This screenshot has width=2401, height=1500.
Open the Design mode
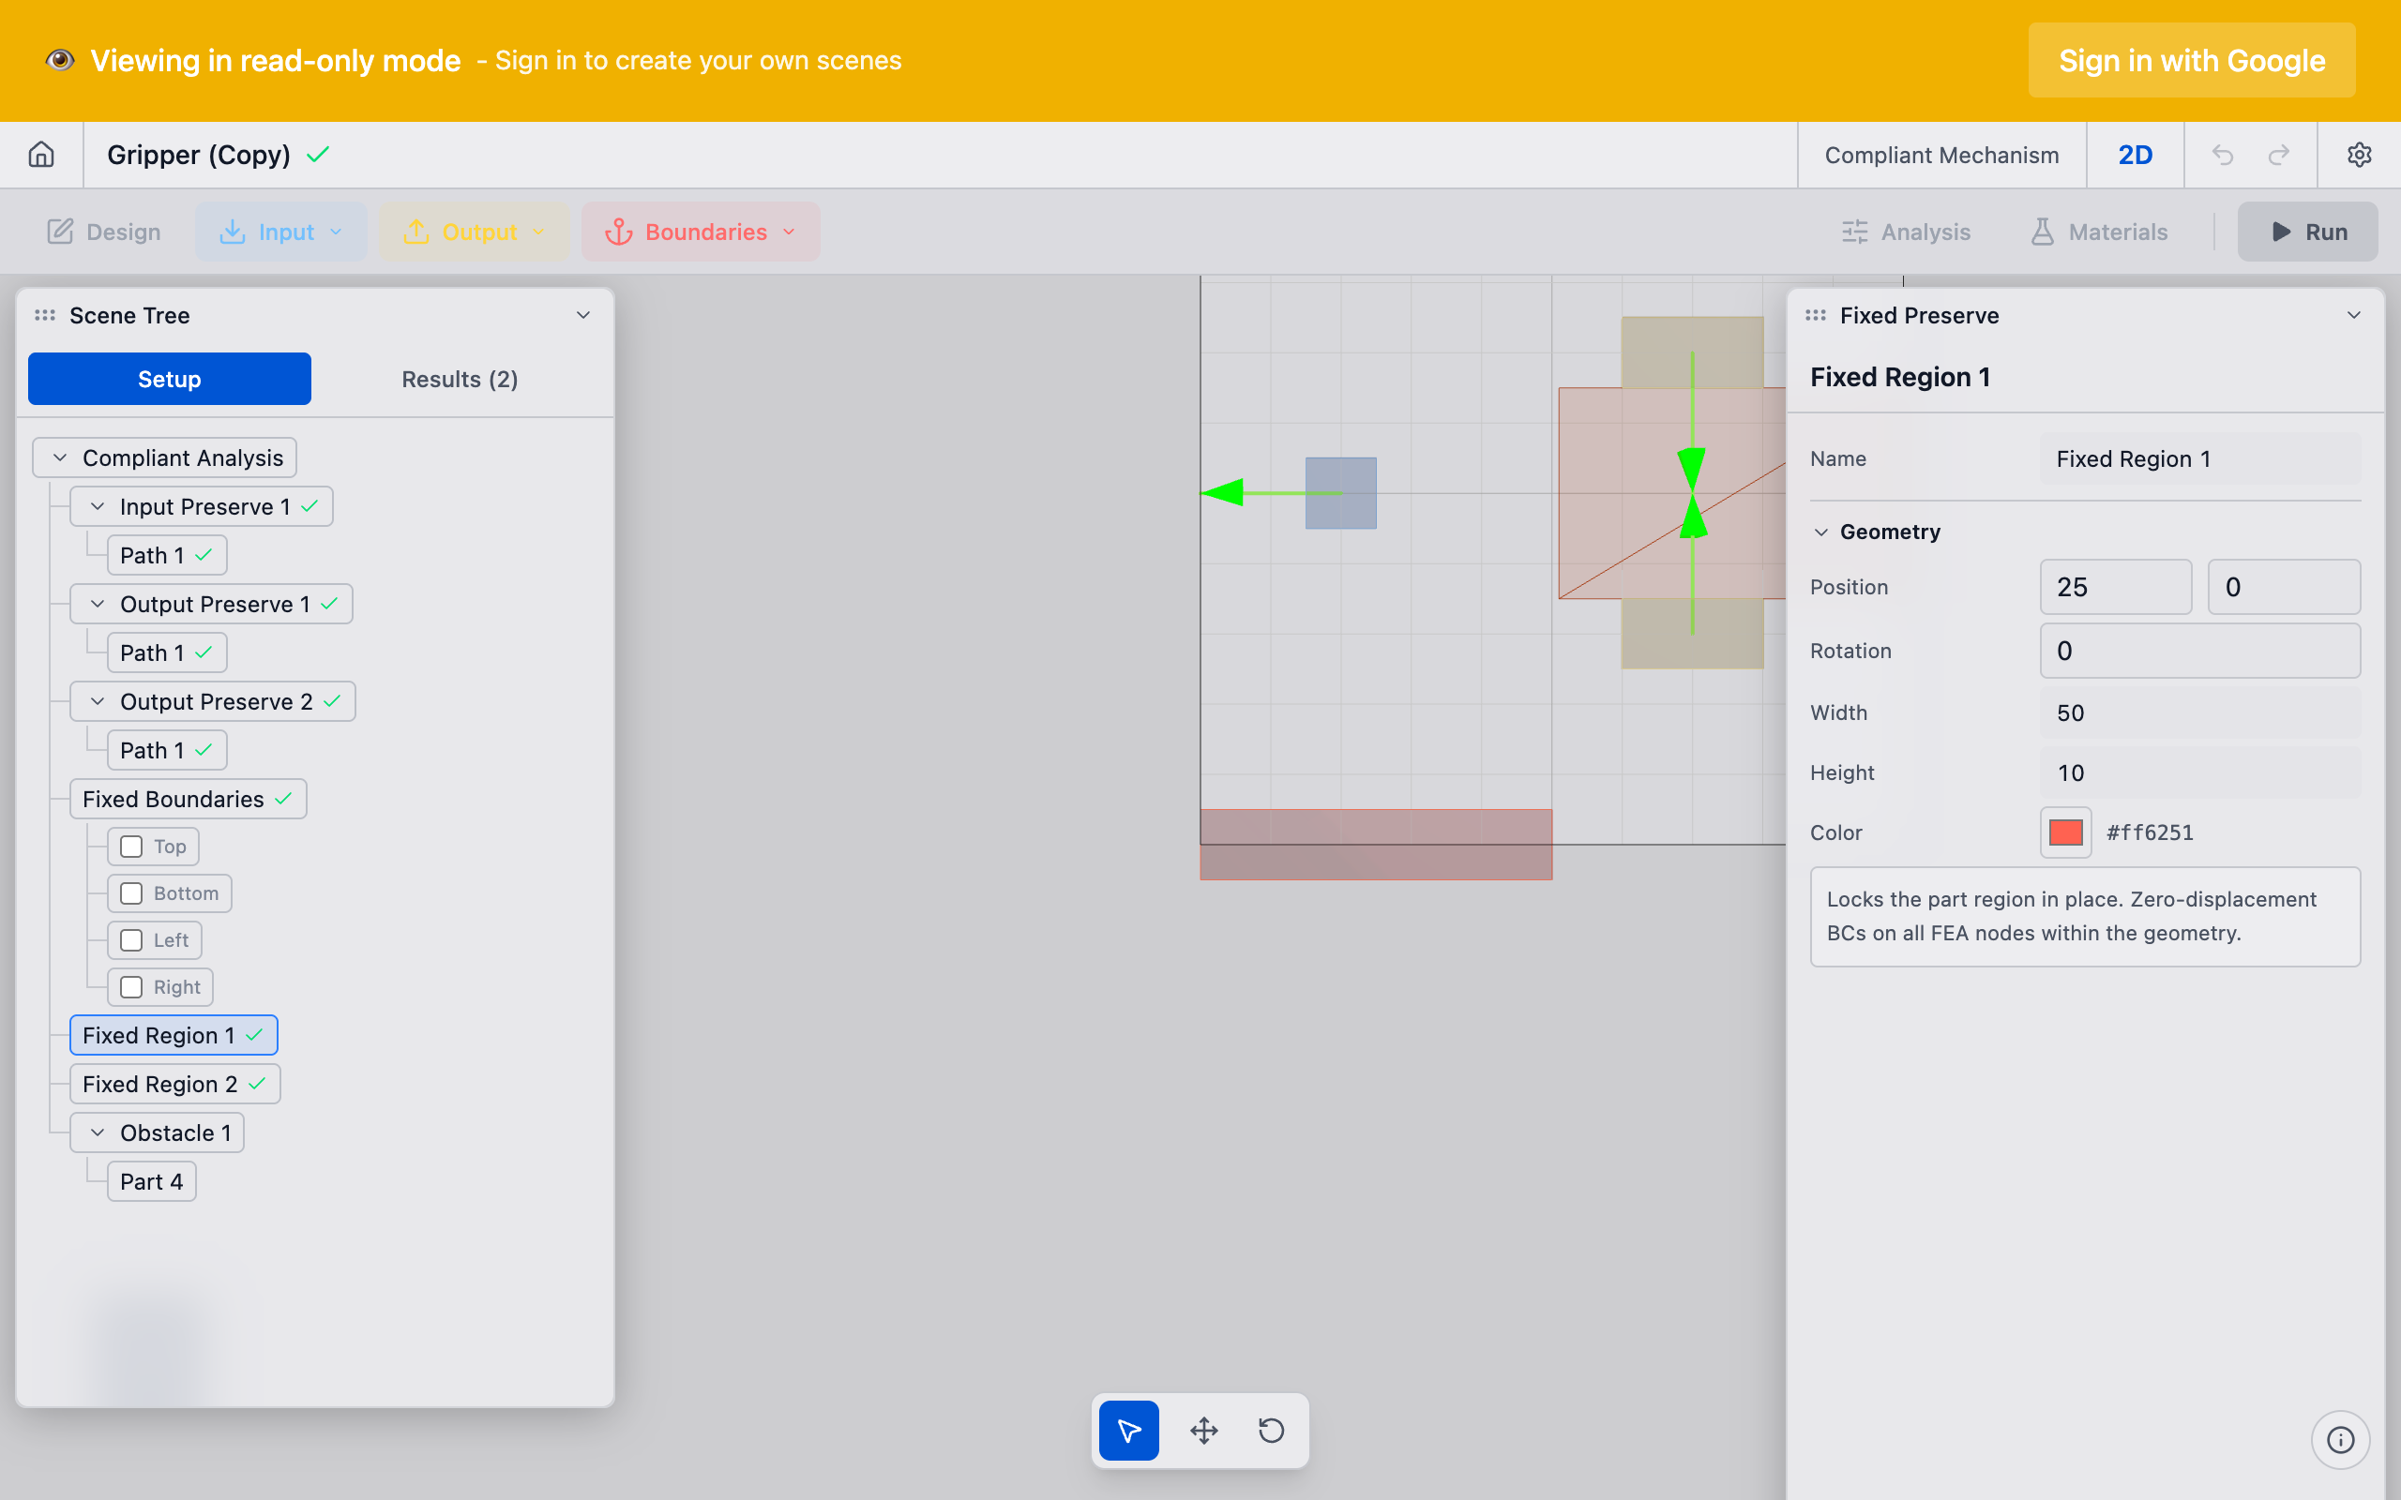[104, 232]
